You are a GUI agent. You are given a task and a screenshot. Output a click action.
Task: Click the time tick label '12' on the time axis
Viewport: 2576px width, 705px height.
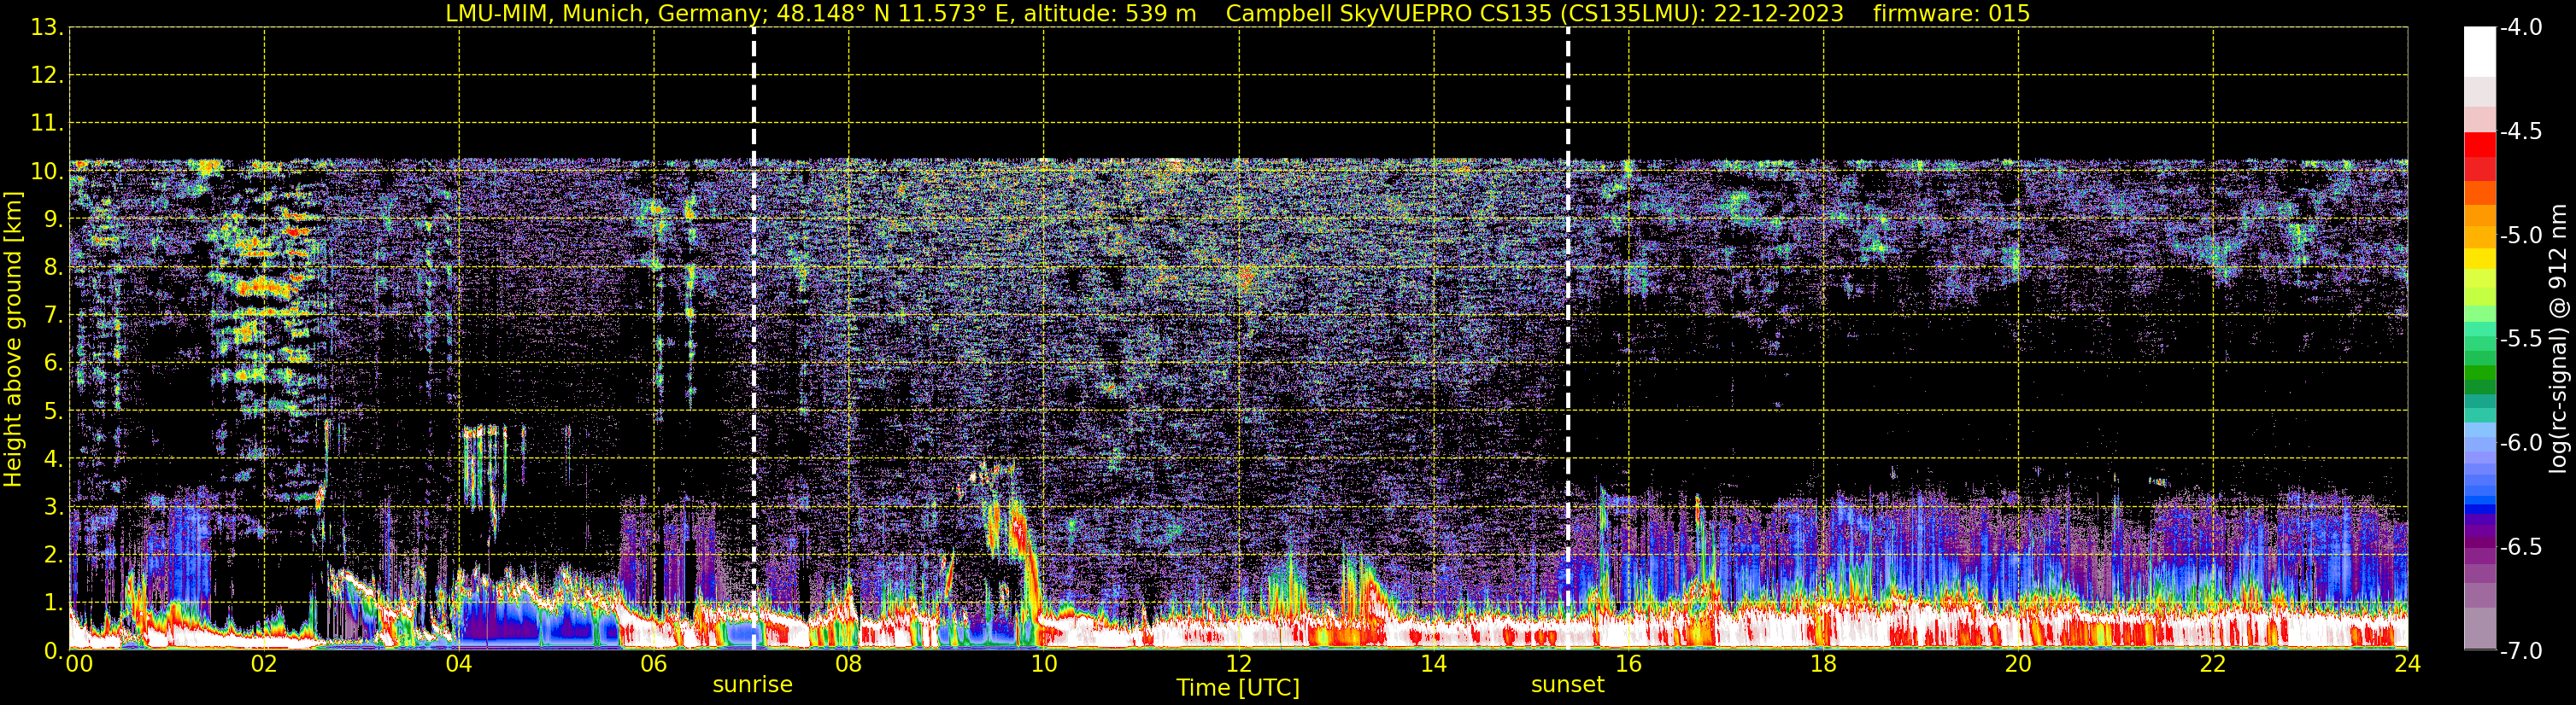1239,664
